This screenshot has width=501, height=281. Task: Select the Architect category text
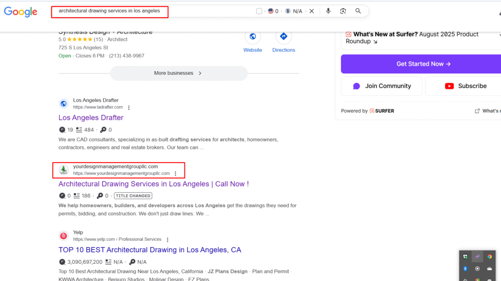pos(117,39)
